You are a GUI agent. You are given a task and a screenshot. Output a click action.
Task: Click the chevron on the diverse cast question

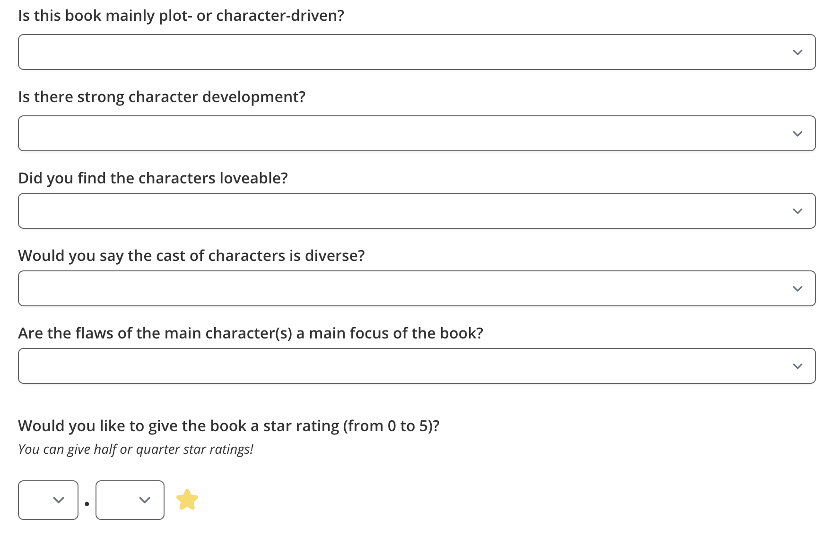click(798, 288)
